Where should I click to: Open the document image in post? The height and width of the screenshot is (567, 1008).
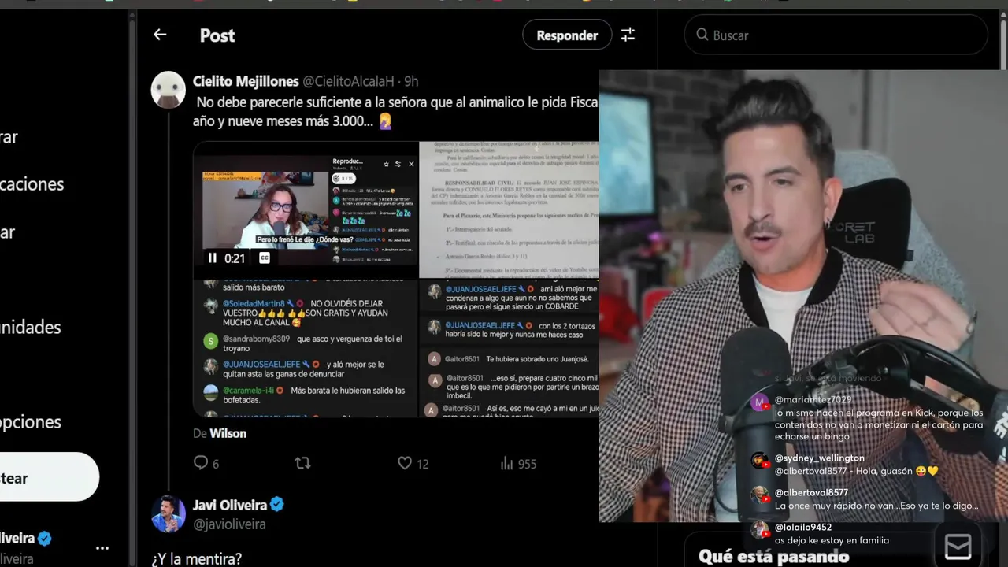click(509, 209)
